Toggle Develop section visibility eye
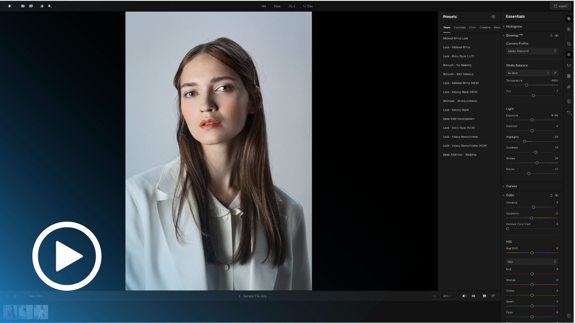575x323 pixels. (557, 35)
